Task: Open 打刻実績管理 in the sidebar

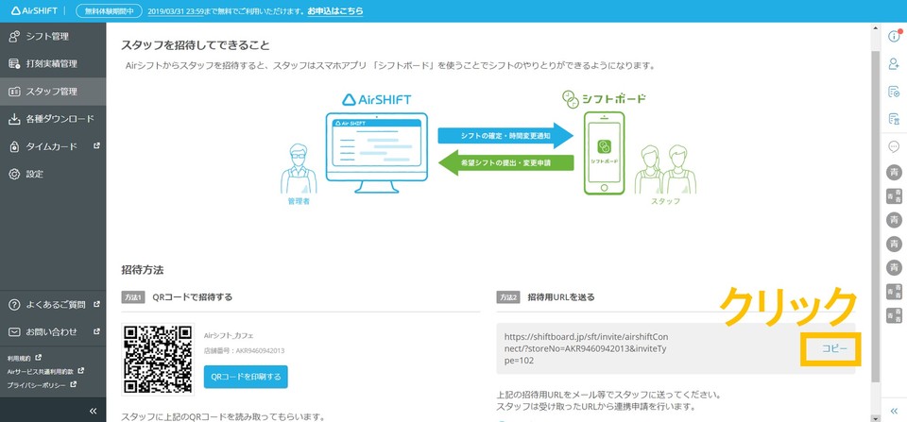Action: point(53,63)
